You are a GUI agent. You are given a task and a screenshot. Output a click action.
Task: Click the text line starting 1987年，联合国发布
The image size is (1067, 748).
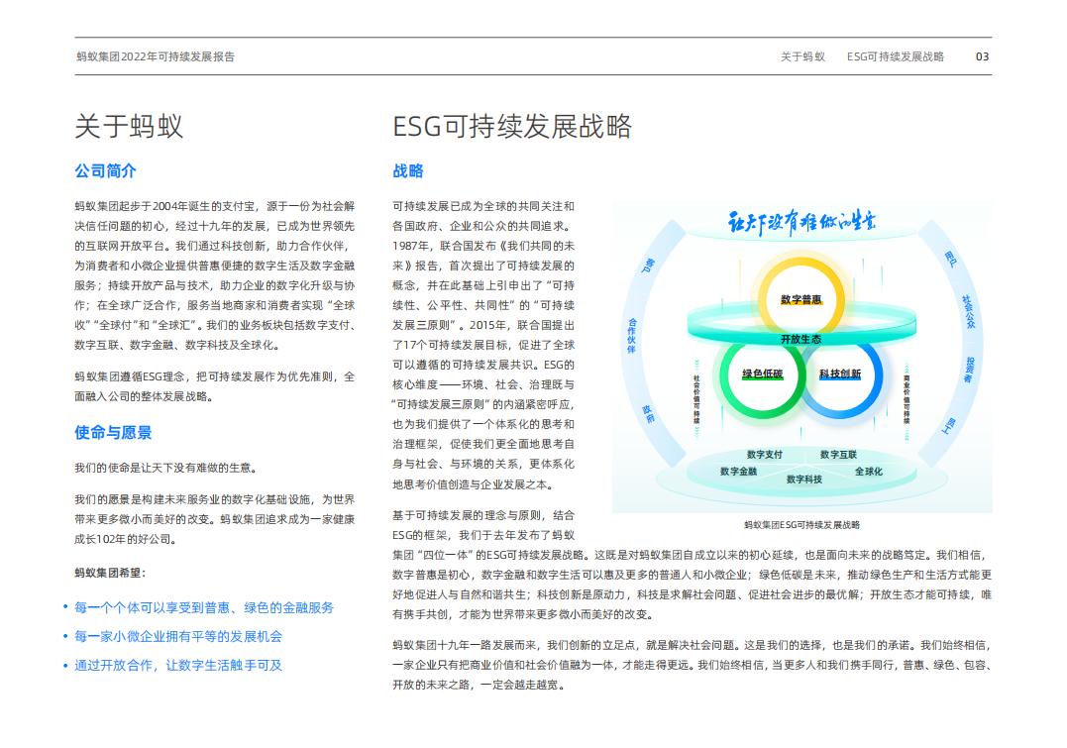pos(483,245)
